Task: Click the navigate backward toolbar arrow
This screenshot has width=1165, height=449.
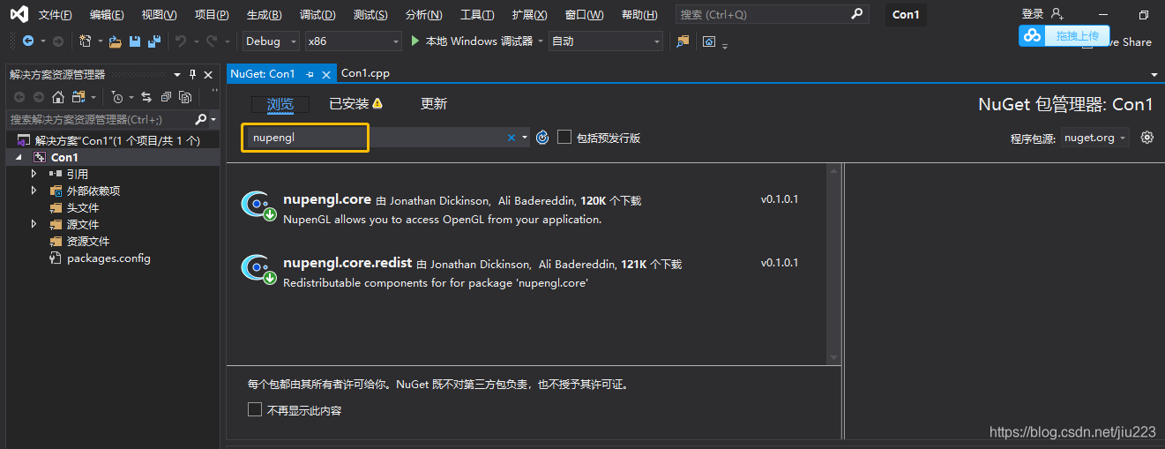Action: click(28, 41)
